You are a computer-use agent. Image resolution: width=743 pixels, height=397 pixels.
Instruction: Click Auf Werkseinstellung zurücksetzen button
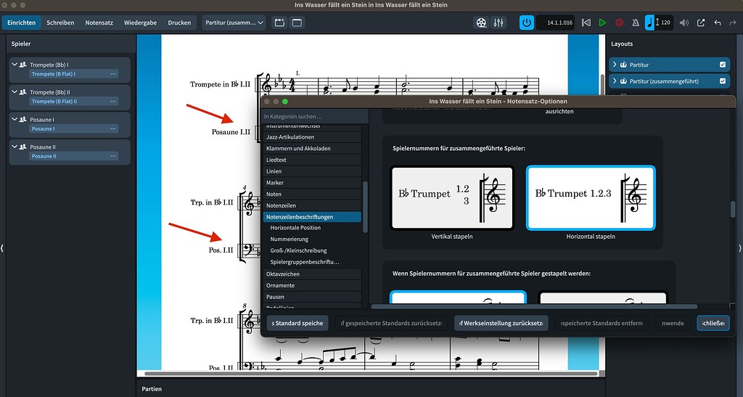click(x=501, y=323)
